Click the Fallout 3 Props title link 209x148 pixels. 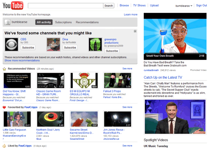click(112, 91)
